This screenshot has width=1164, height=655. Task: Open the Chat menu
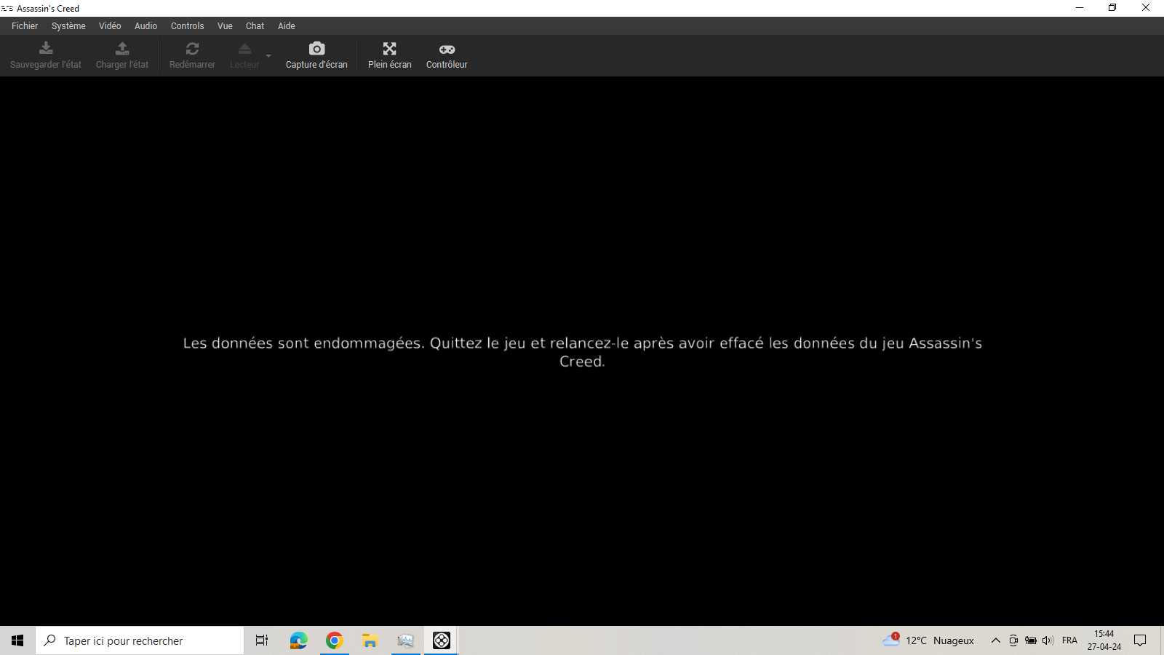255,25
